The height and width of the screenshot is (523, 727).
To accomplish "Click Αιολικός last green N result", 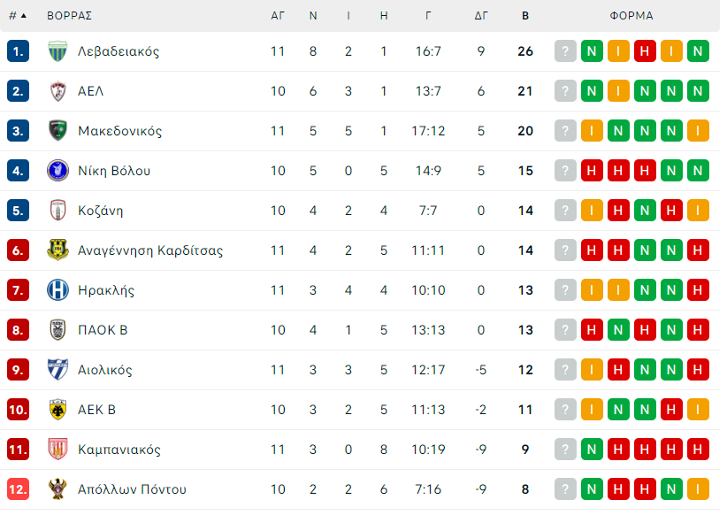I will (671, 370).
